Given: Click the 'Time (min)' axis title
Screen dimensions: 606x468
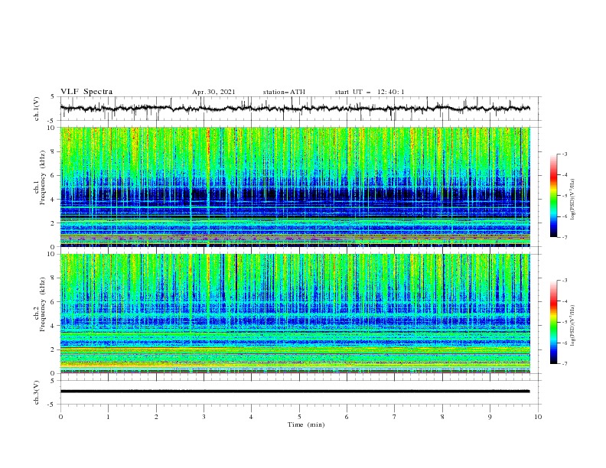Looking at the screenshot, I should pyautogui.click(x=306, y=424).
